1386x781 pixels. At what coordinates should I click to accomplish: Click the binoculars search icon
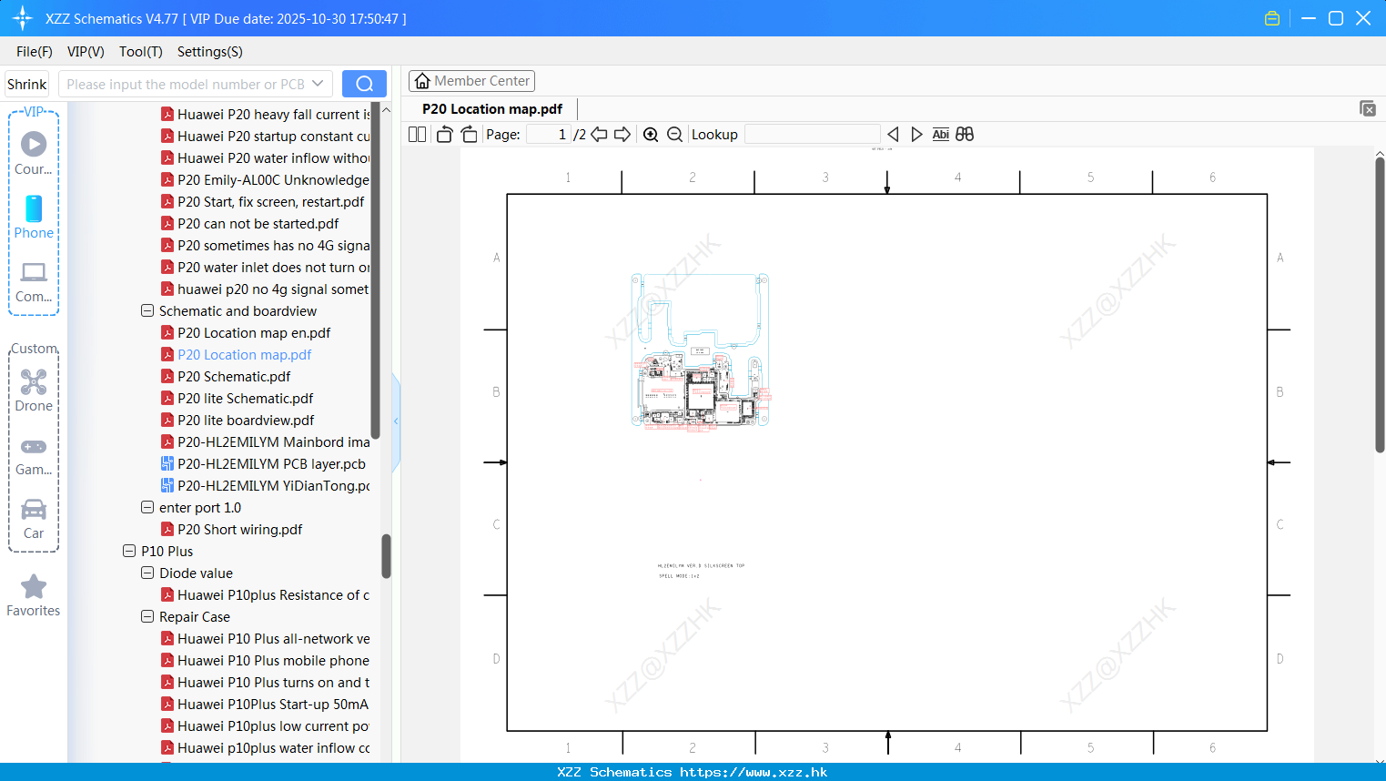click(965, 135)
